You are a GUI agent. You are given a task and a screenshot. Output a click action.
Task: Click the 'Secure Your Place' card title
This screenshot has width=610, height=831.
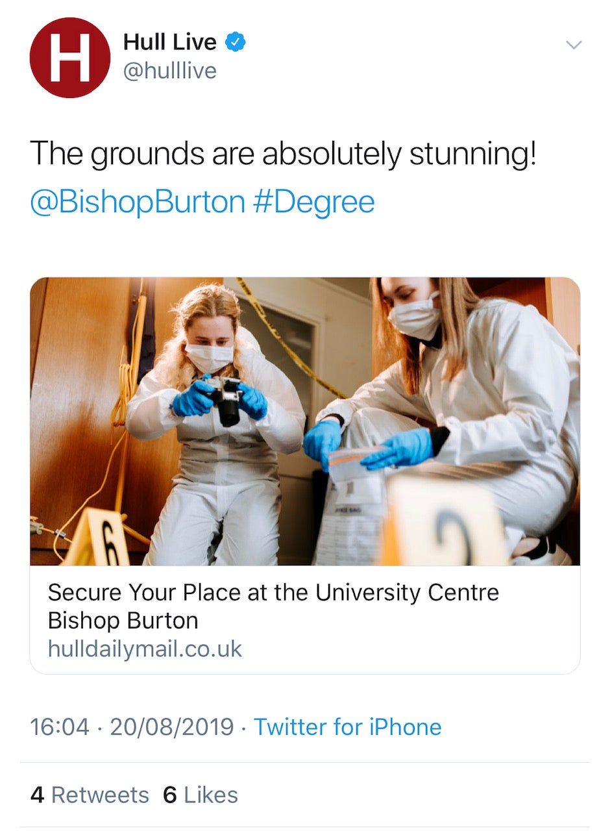(x=273, y=606)
